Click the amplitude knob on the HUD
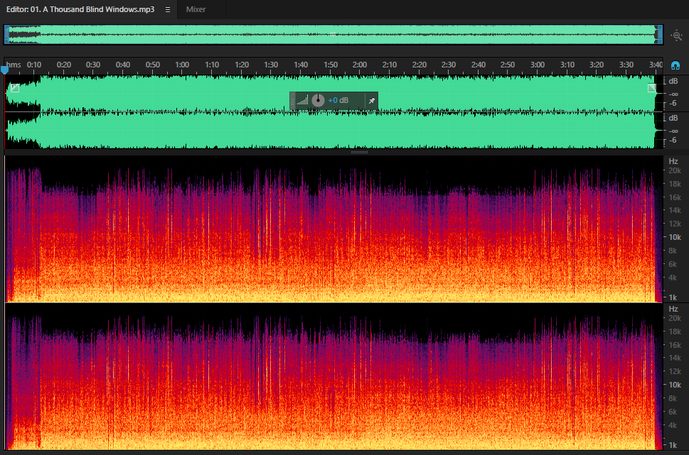689x455 pixels. point(318,101)
